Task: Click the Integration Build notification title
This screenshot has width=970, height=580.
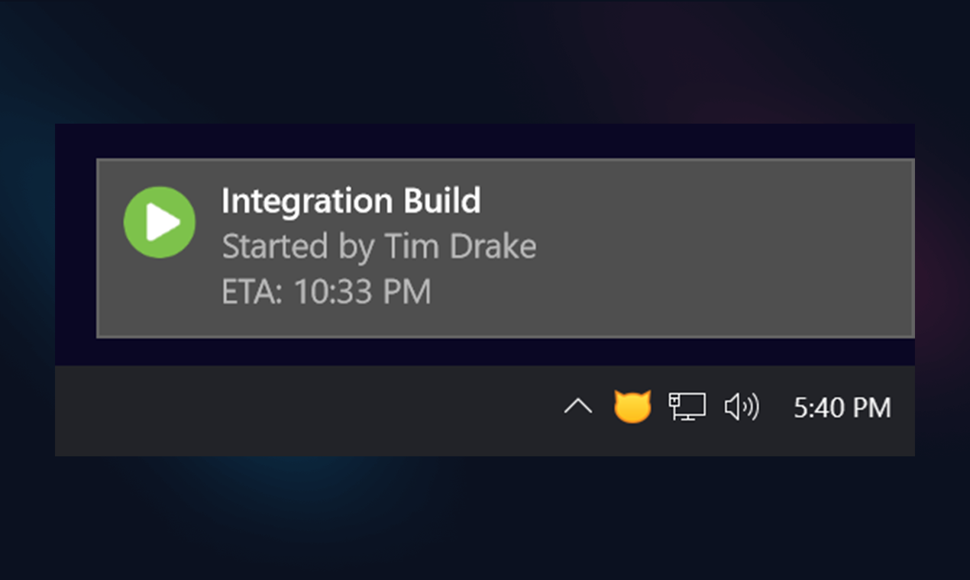Action: point(351,201)
